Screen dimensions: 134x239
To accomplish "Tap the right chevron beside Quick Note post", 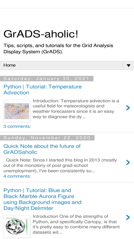I will coord(128,162).
